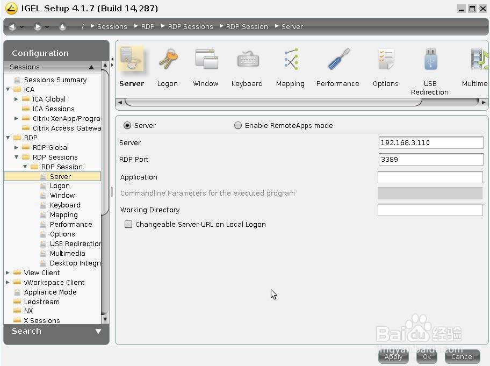Click the RDP Port input field

coord(430,159)
